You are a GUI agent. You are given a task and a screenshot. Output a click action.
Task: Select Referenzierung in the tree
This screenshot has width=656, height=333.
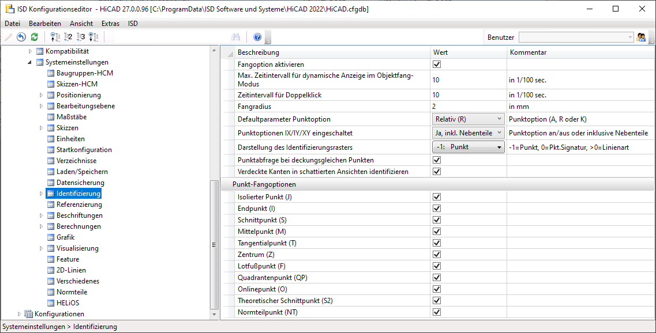pos(79,205)
